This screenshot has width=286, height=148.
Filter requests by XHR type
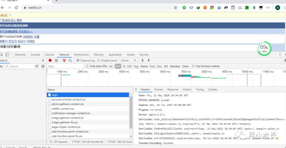pyautogui.click(x=118, y=66)
